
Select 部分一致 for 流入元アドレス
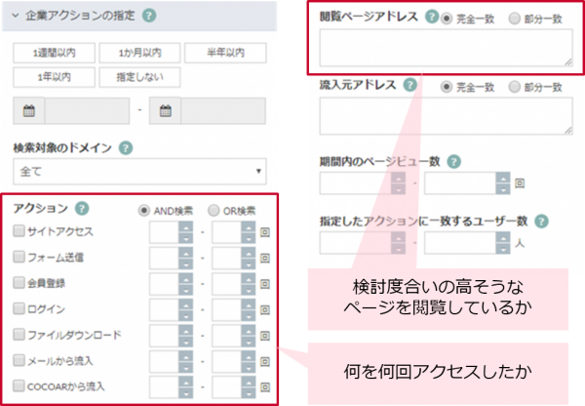tap(515, 87)
